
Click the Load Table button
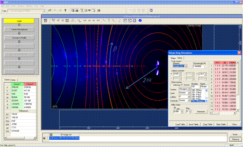tap(181, 124)
